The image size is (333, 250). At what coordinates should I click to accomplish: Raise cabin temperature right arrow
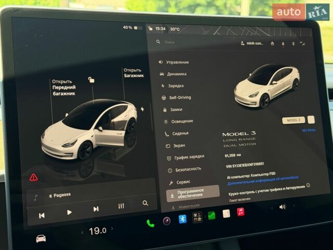tap(112, 229)
